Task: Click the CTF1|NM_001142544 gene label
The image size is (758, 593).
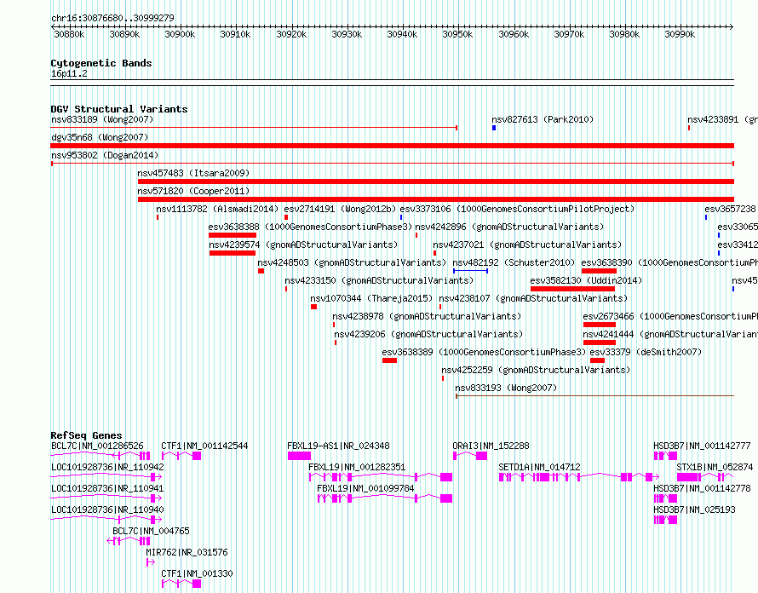Action: point(204,446)
